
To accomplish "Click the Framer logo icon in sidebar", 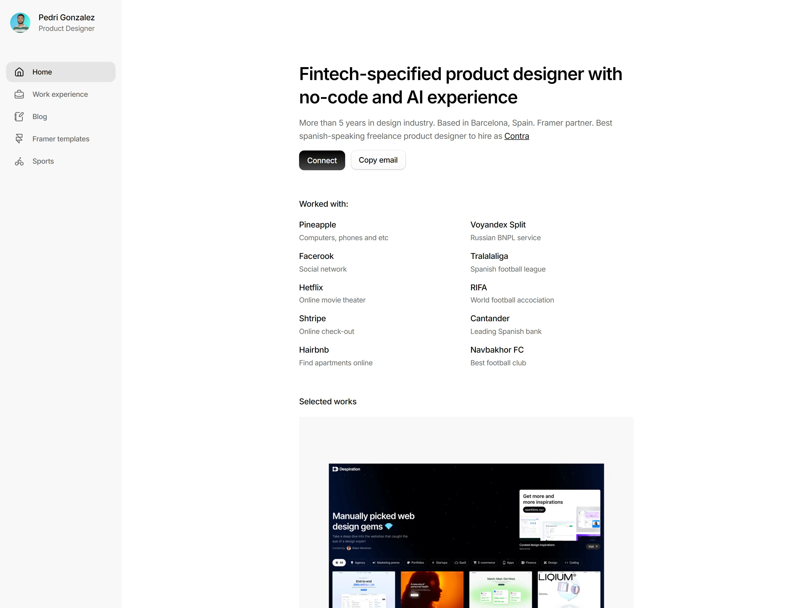I will pos(19,139).
